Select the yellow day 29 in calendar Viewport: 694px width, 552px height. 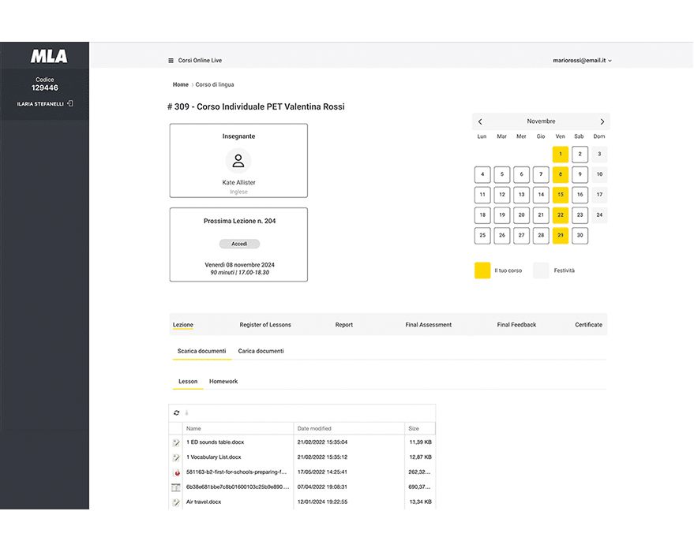561,236
